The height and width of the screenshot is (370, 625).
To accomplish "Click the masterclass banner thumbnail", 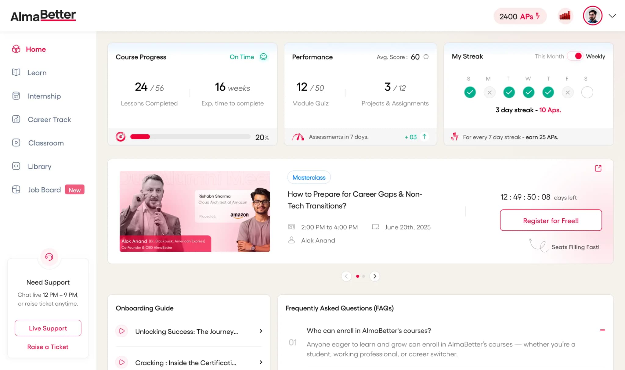I will 195,211.
